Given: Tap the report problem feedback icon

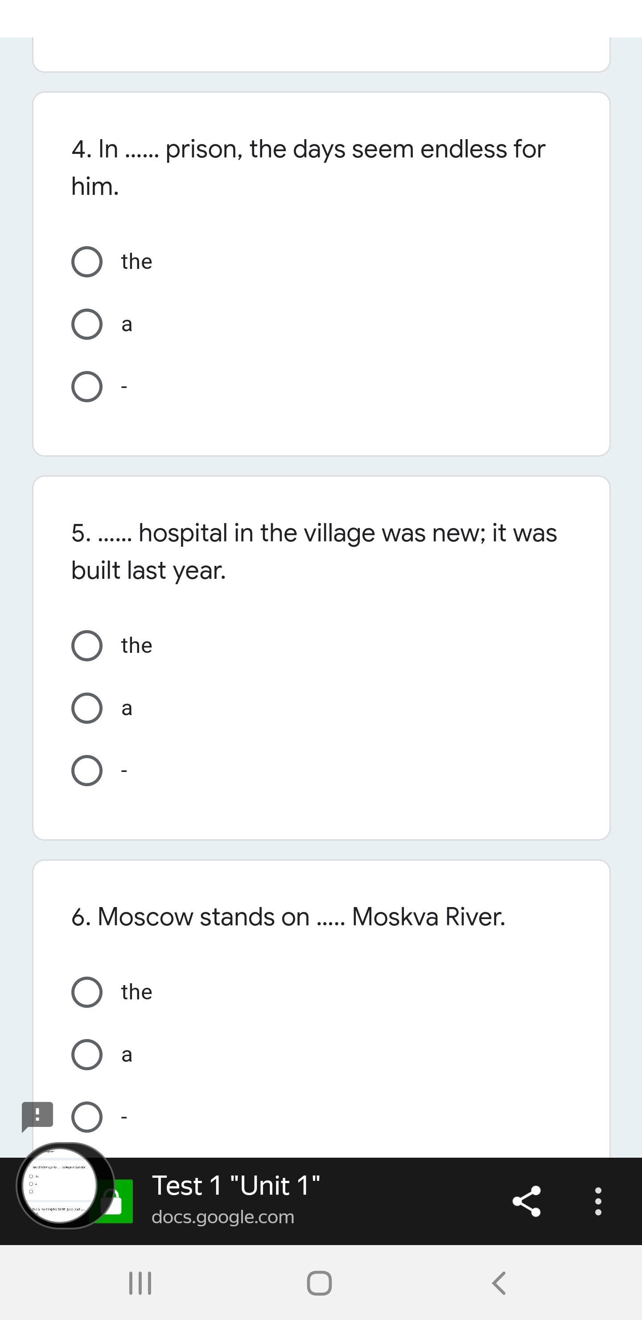Looking at the screenshot, I should pos(37,1116).
